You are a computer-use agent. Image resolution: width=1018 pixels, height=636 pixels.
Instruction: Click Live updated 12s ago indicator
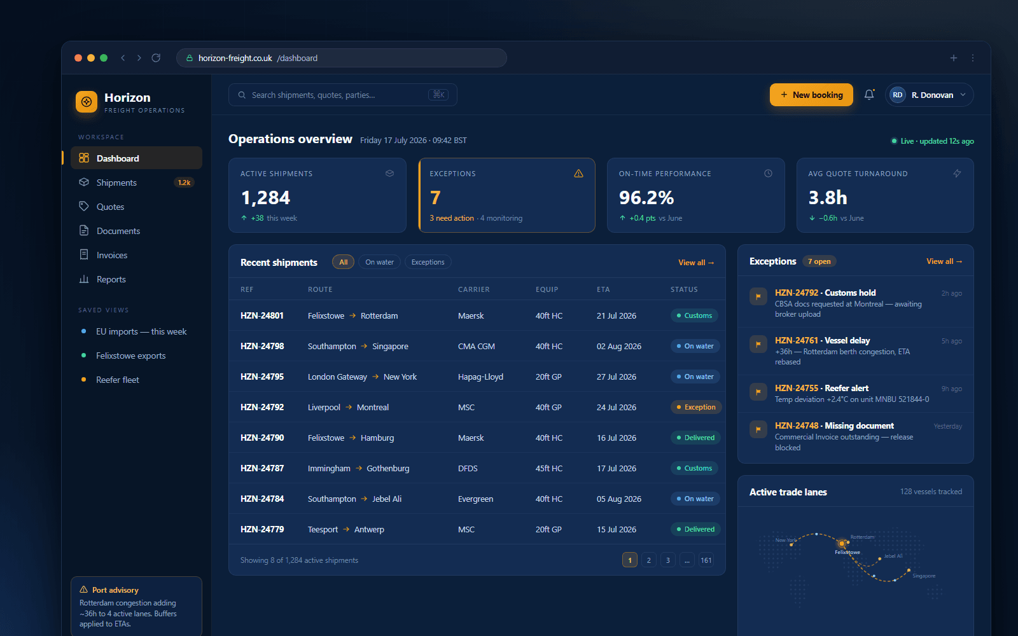coord(933,141)
